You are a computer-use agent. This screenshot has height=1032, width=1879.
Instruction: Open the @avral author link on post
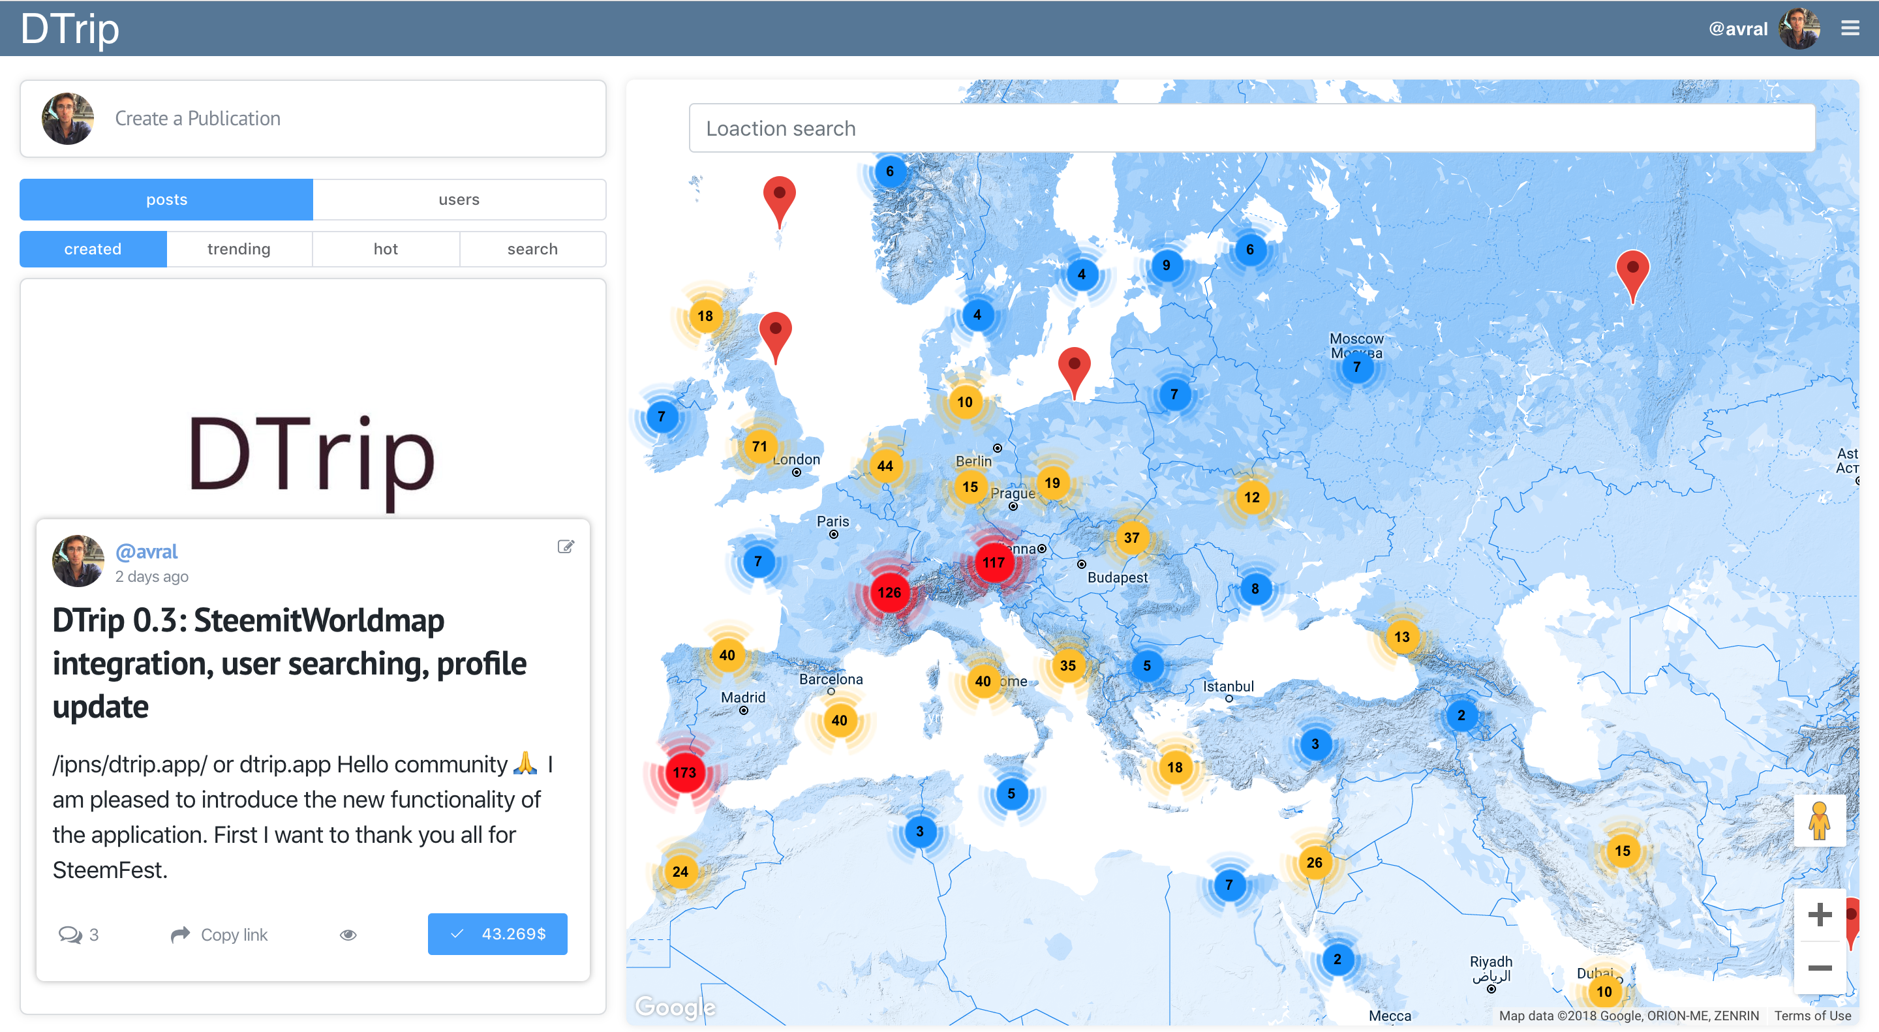(146, 551)
